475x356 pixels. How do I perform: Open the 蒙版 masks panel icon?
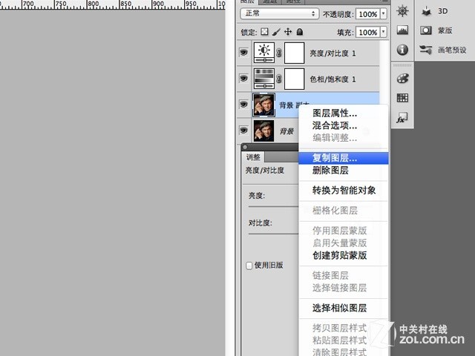[x=426, y=30]
